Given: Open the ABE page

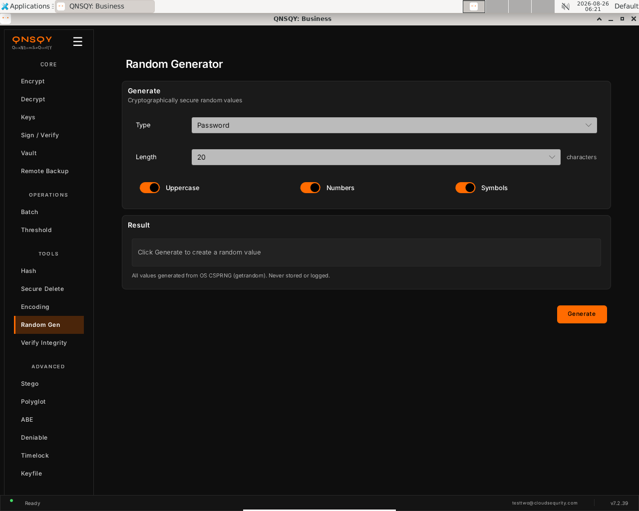Looking at the screenshot, I should (49, 420).
